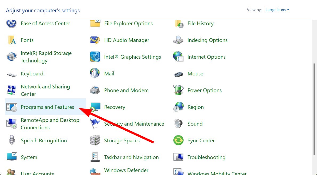Click the Troubleshooting link
Viewport: 317px width, 175px height.
click(206, 157)
